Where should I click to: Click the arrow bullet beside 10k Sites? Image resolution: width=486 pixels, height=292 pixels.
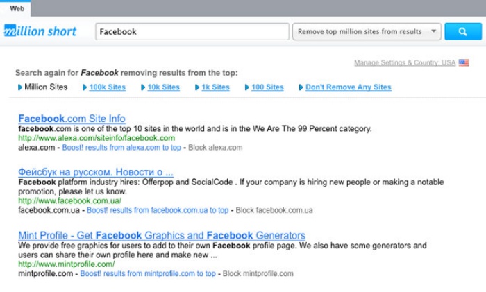142,87
